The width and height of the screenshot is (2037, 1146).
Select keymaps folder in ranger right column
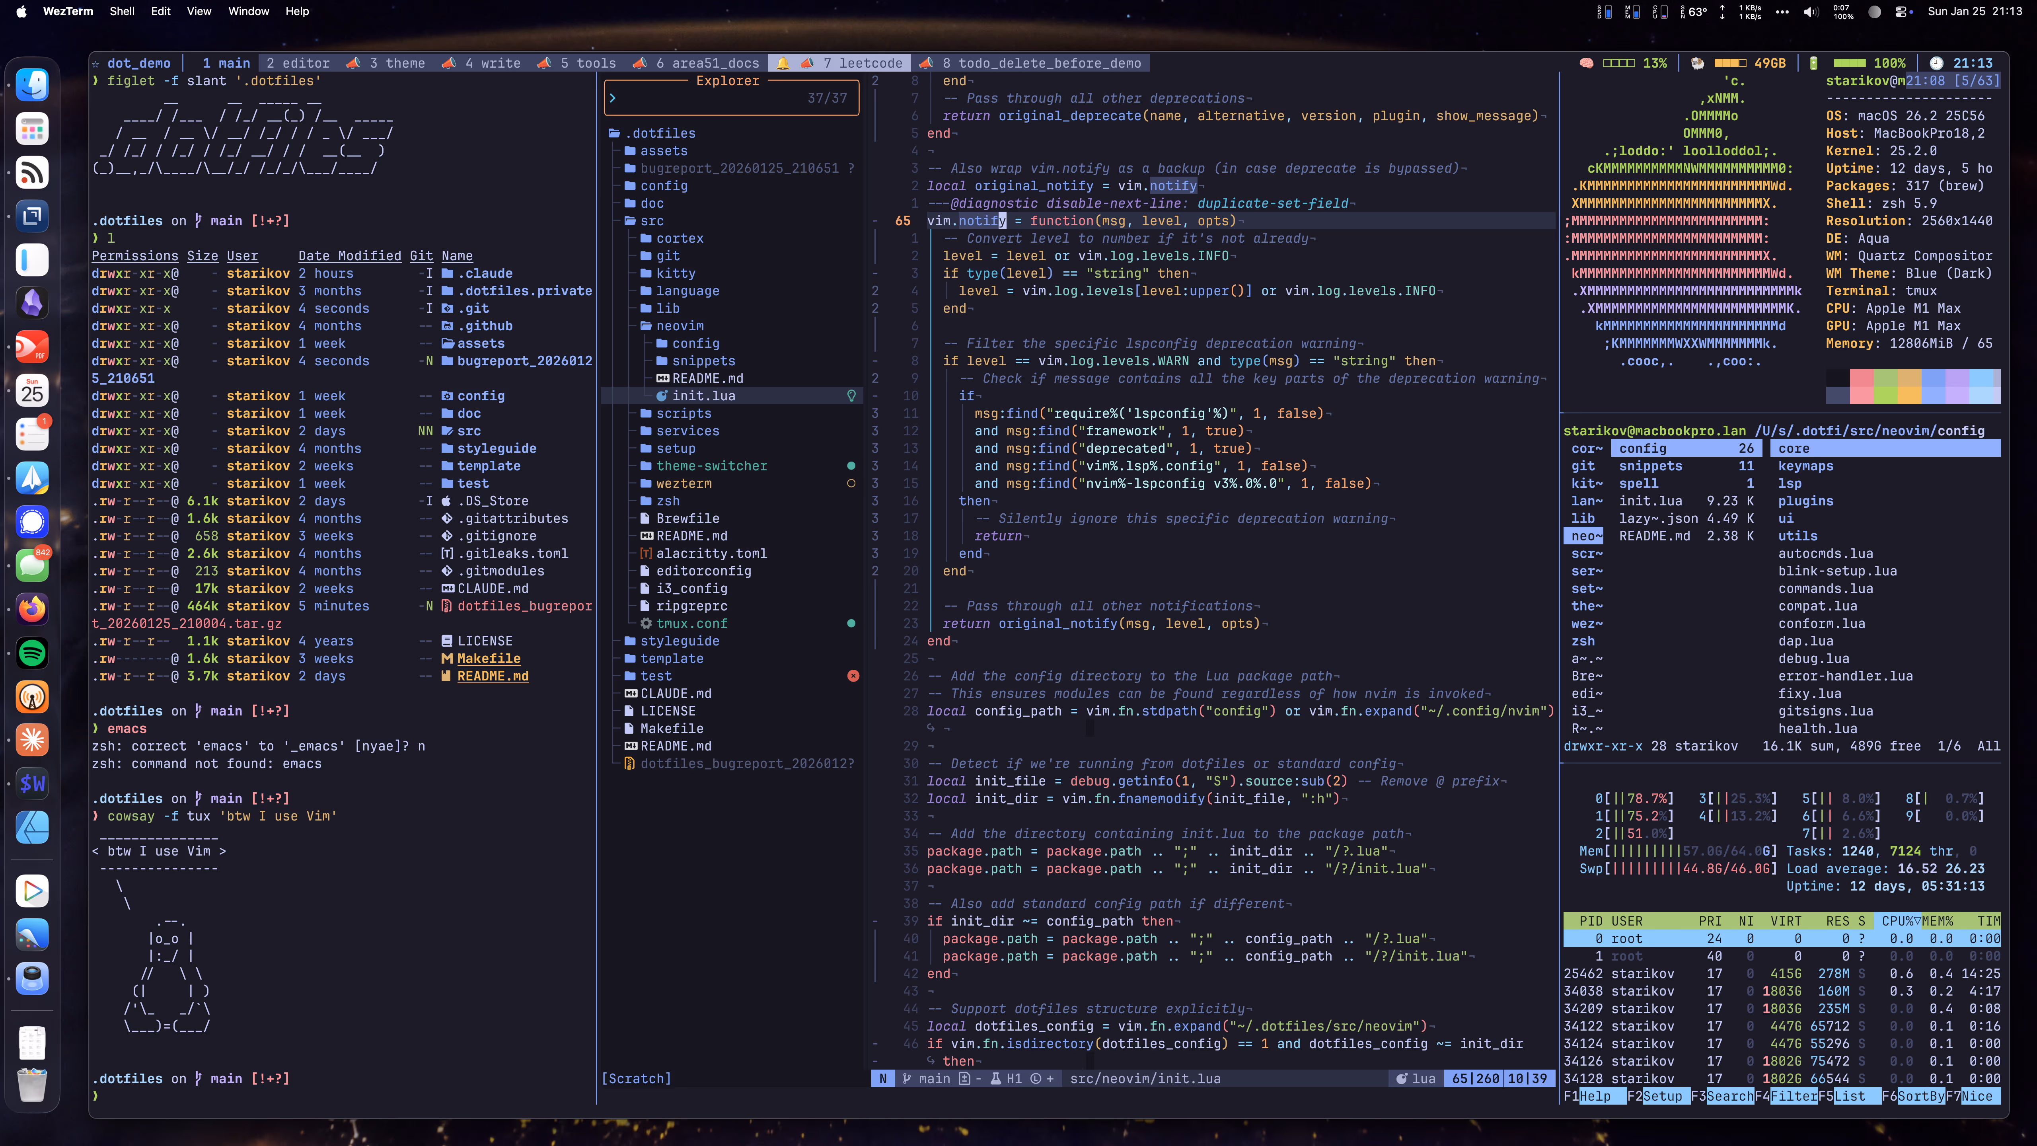coord(1805,467)
